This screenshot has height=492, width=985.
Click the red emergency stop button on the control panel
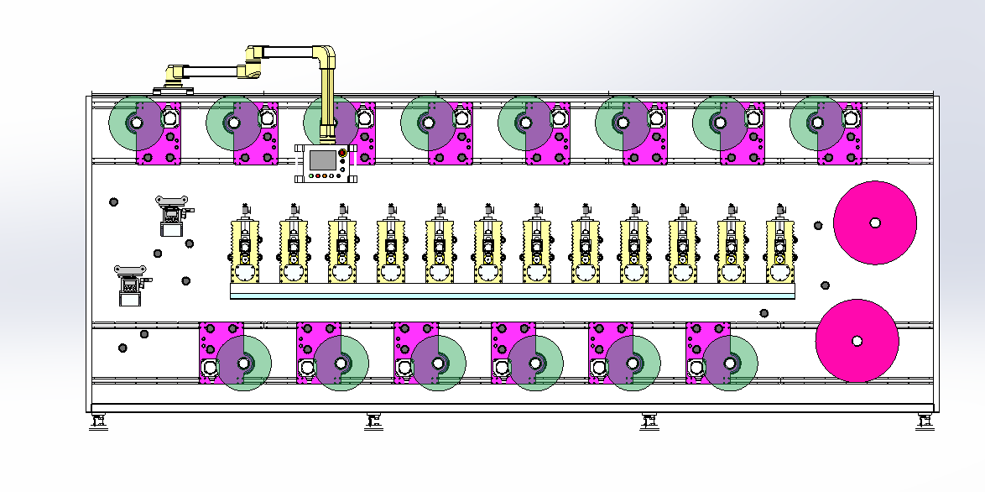coord(342,153)
